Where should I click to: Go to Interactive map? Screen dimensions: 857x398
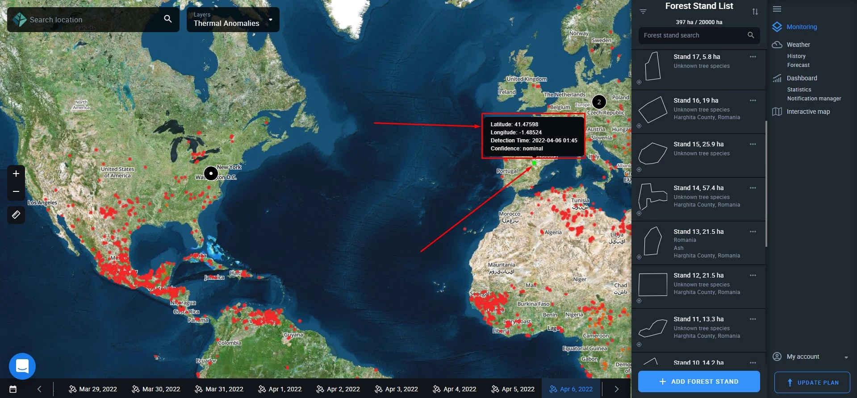point(808,112)
